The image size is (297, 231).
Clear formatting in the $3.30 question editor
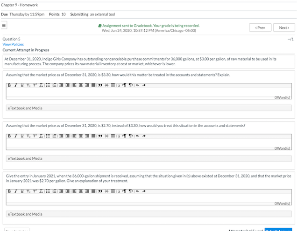point(41,85)
